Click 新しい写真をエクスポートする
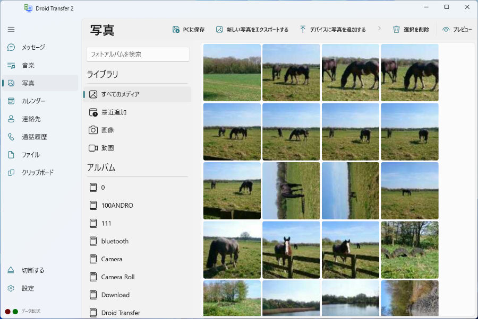 coord(252,30)
